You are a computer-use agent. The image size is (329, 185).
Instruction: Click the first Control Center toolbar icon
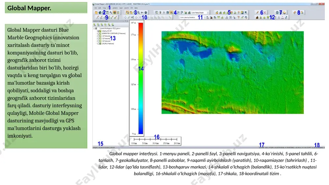point(94,25)
